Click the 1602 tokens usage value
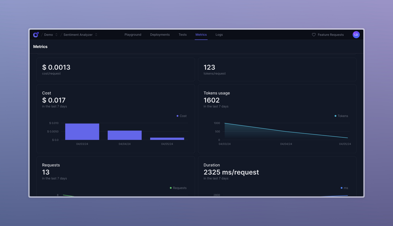 (x=211, y=100)
